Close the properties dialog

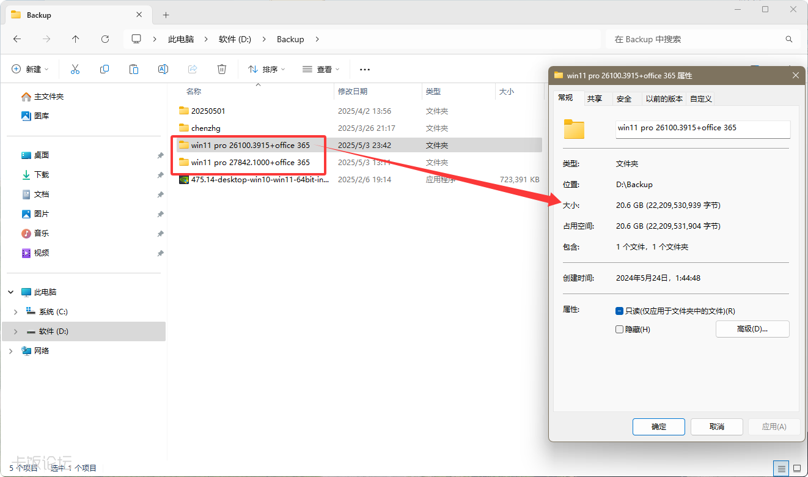pyautogui.click(x=795, y=75)
